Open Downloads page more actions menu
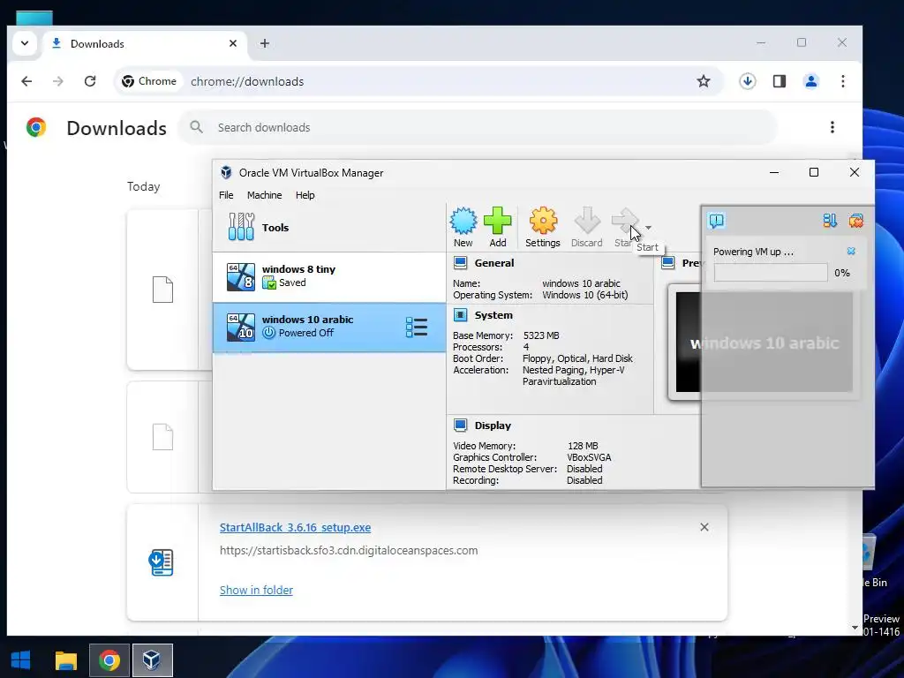The image size is (904, 678). [x=832, y=127]
